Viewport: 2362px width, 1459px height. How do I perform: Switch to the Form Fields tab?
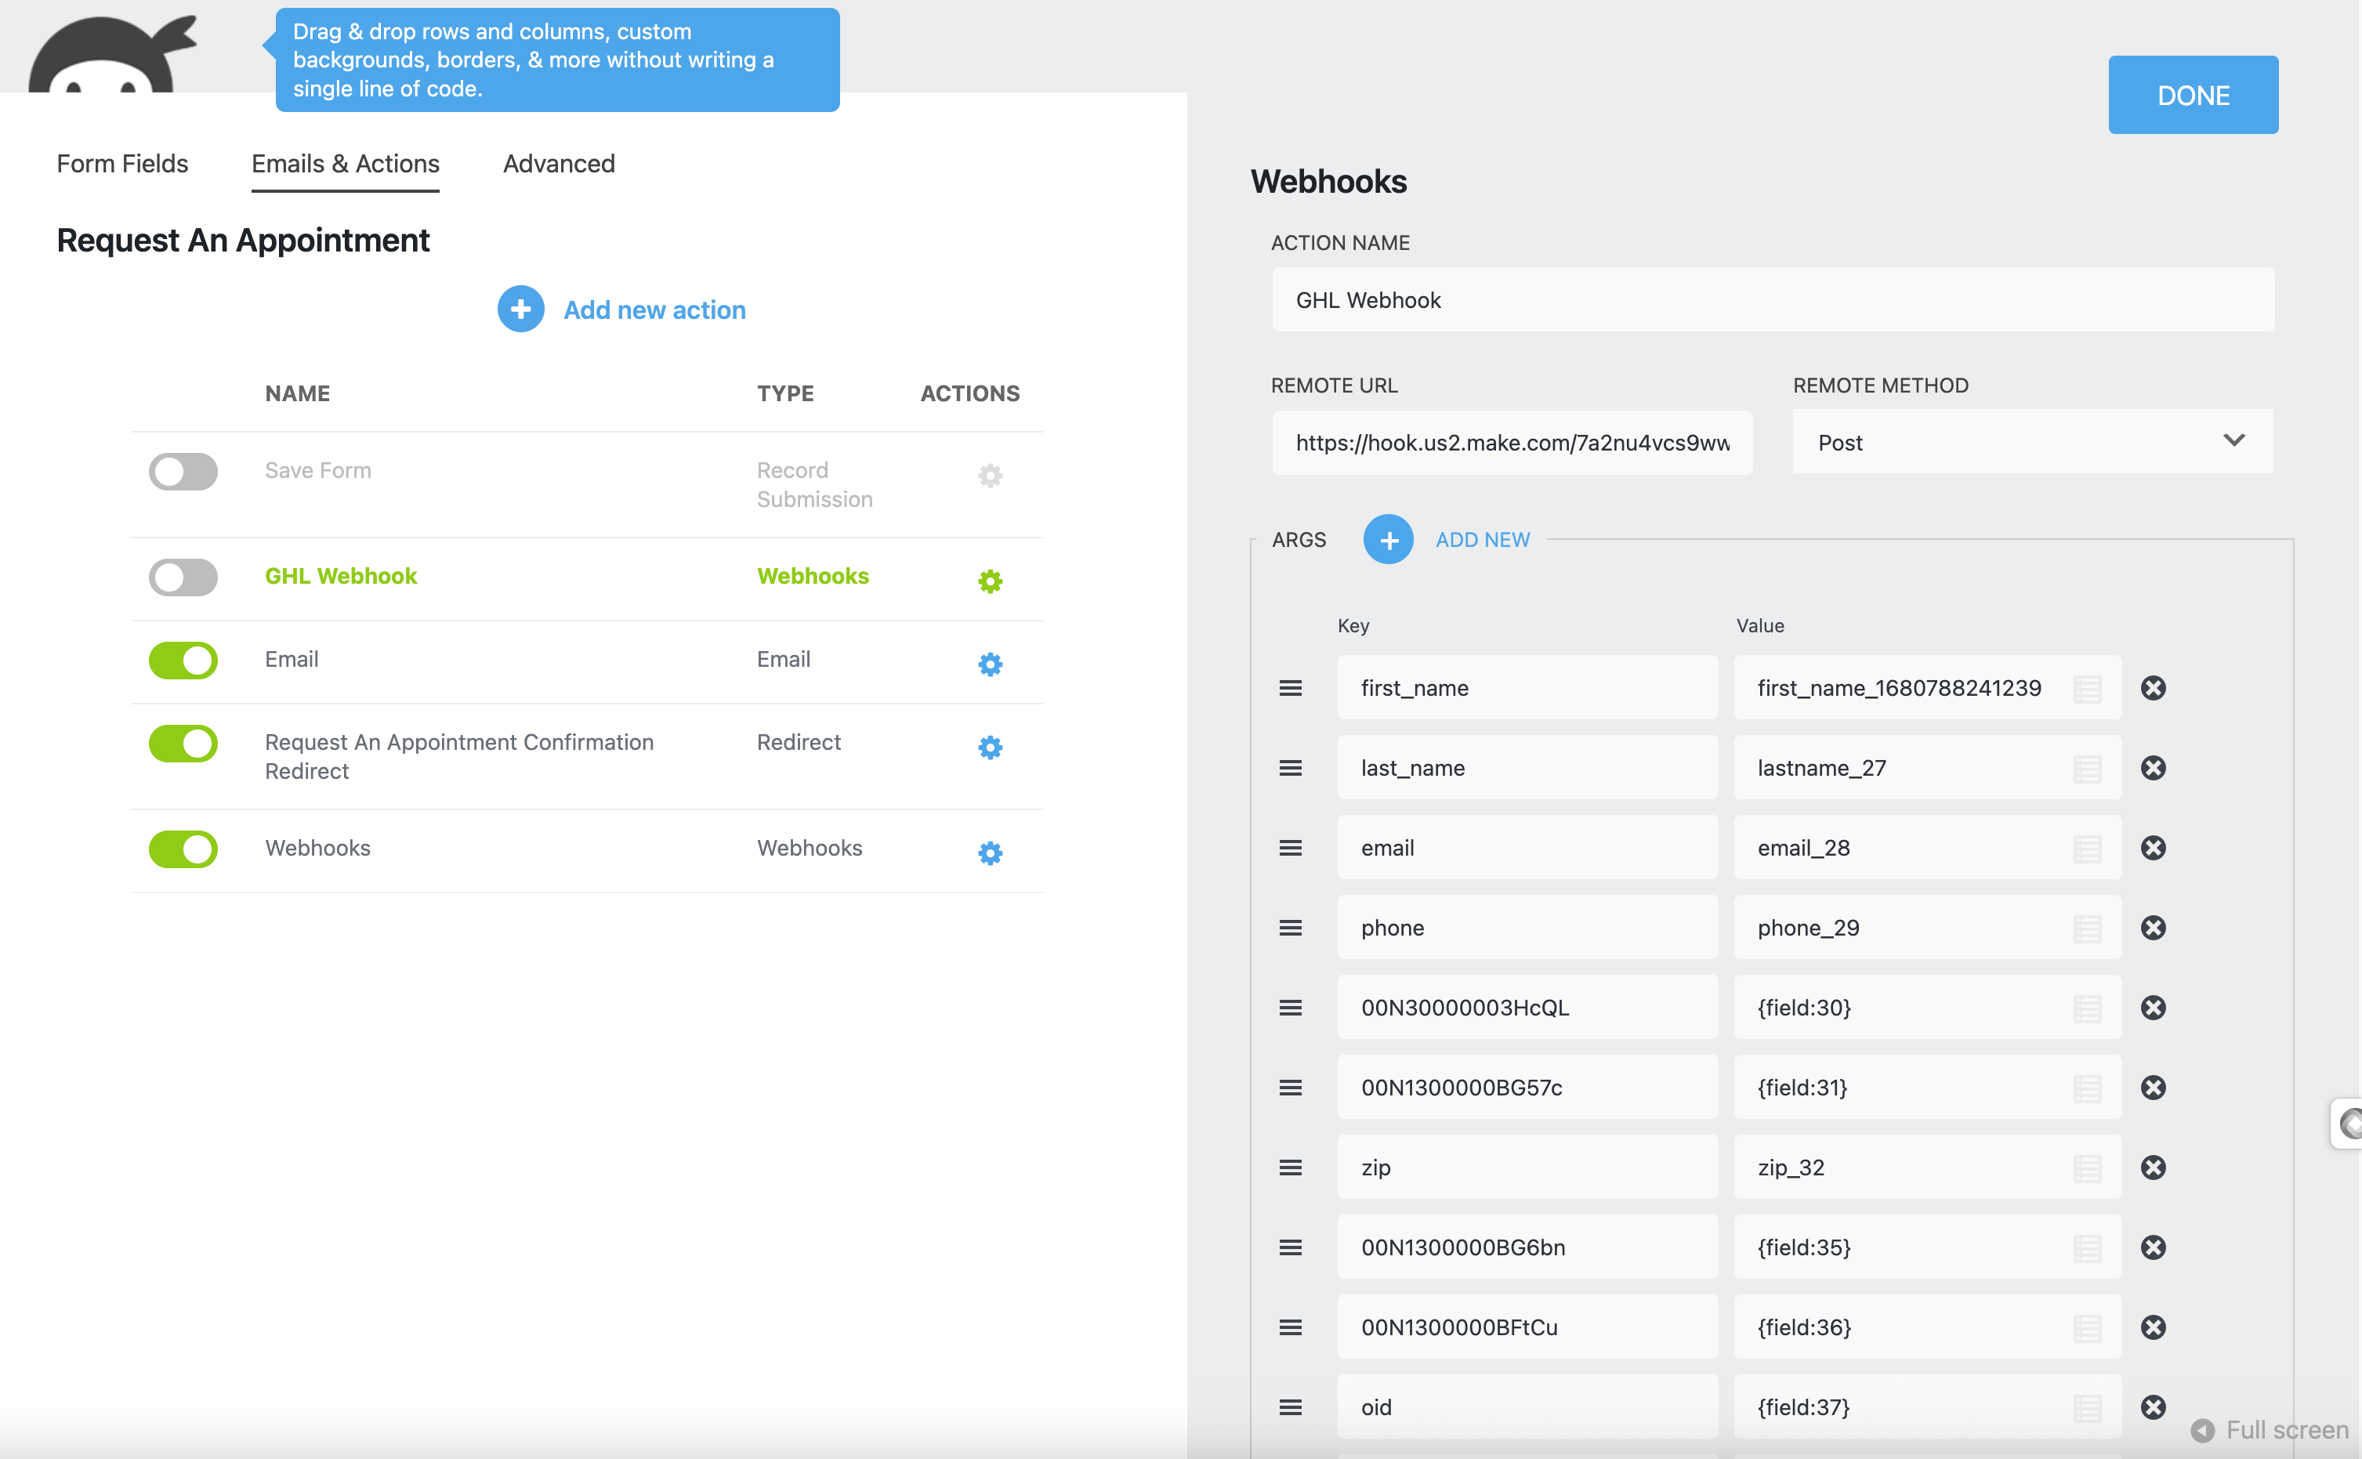tap(122, 164)
